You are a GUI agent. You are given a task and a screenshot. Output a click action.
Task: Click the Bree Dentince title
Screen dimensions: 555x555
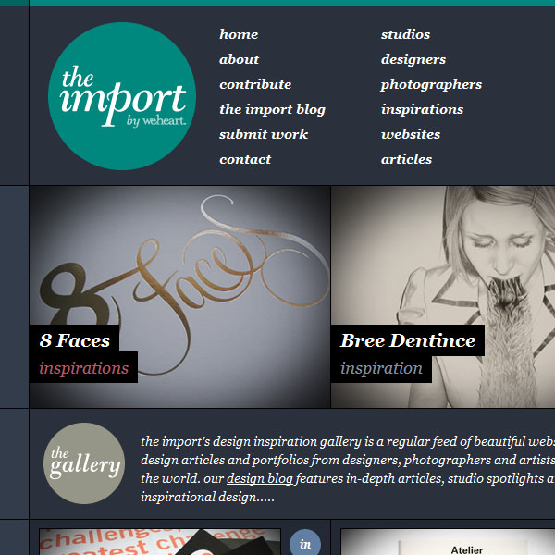click(408, 340)
